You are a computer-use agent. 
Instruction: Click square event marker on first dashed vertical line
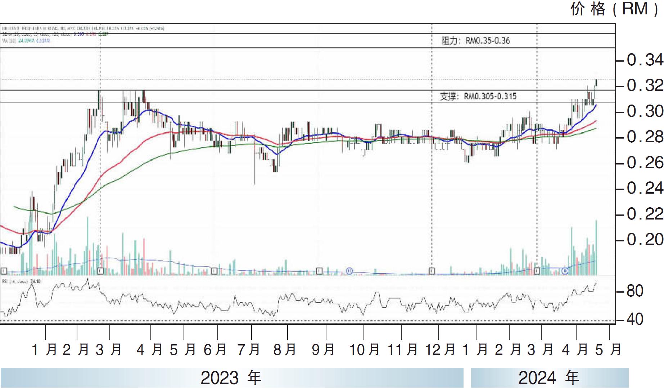[x=101, y=271]
